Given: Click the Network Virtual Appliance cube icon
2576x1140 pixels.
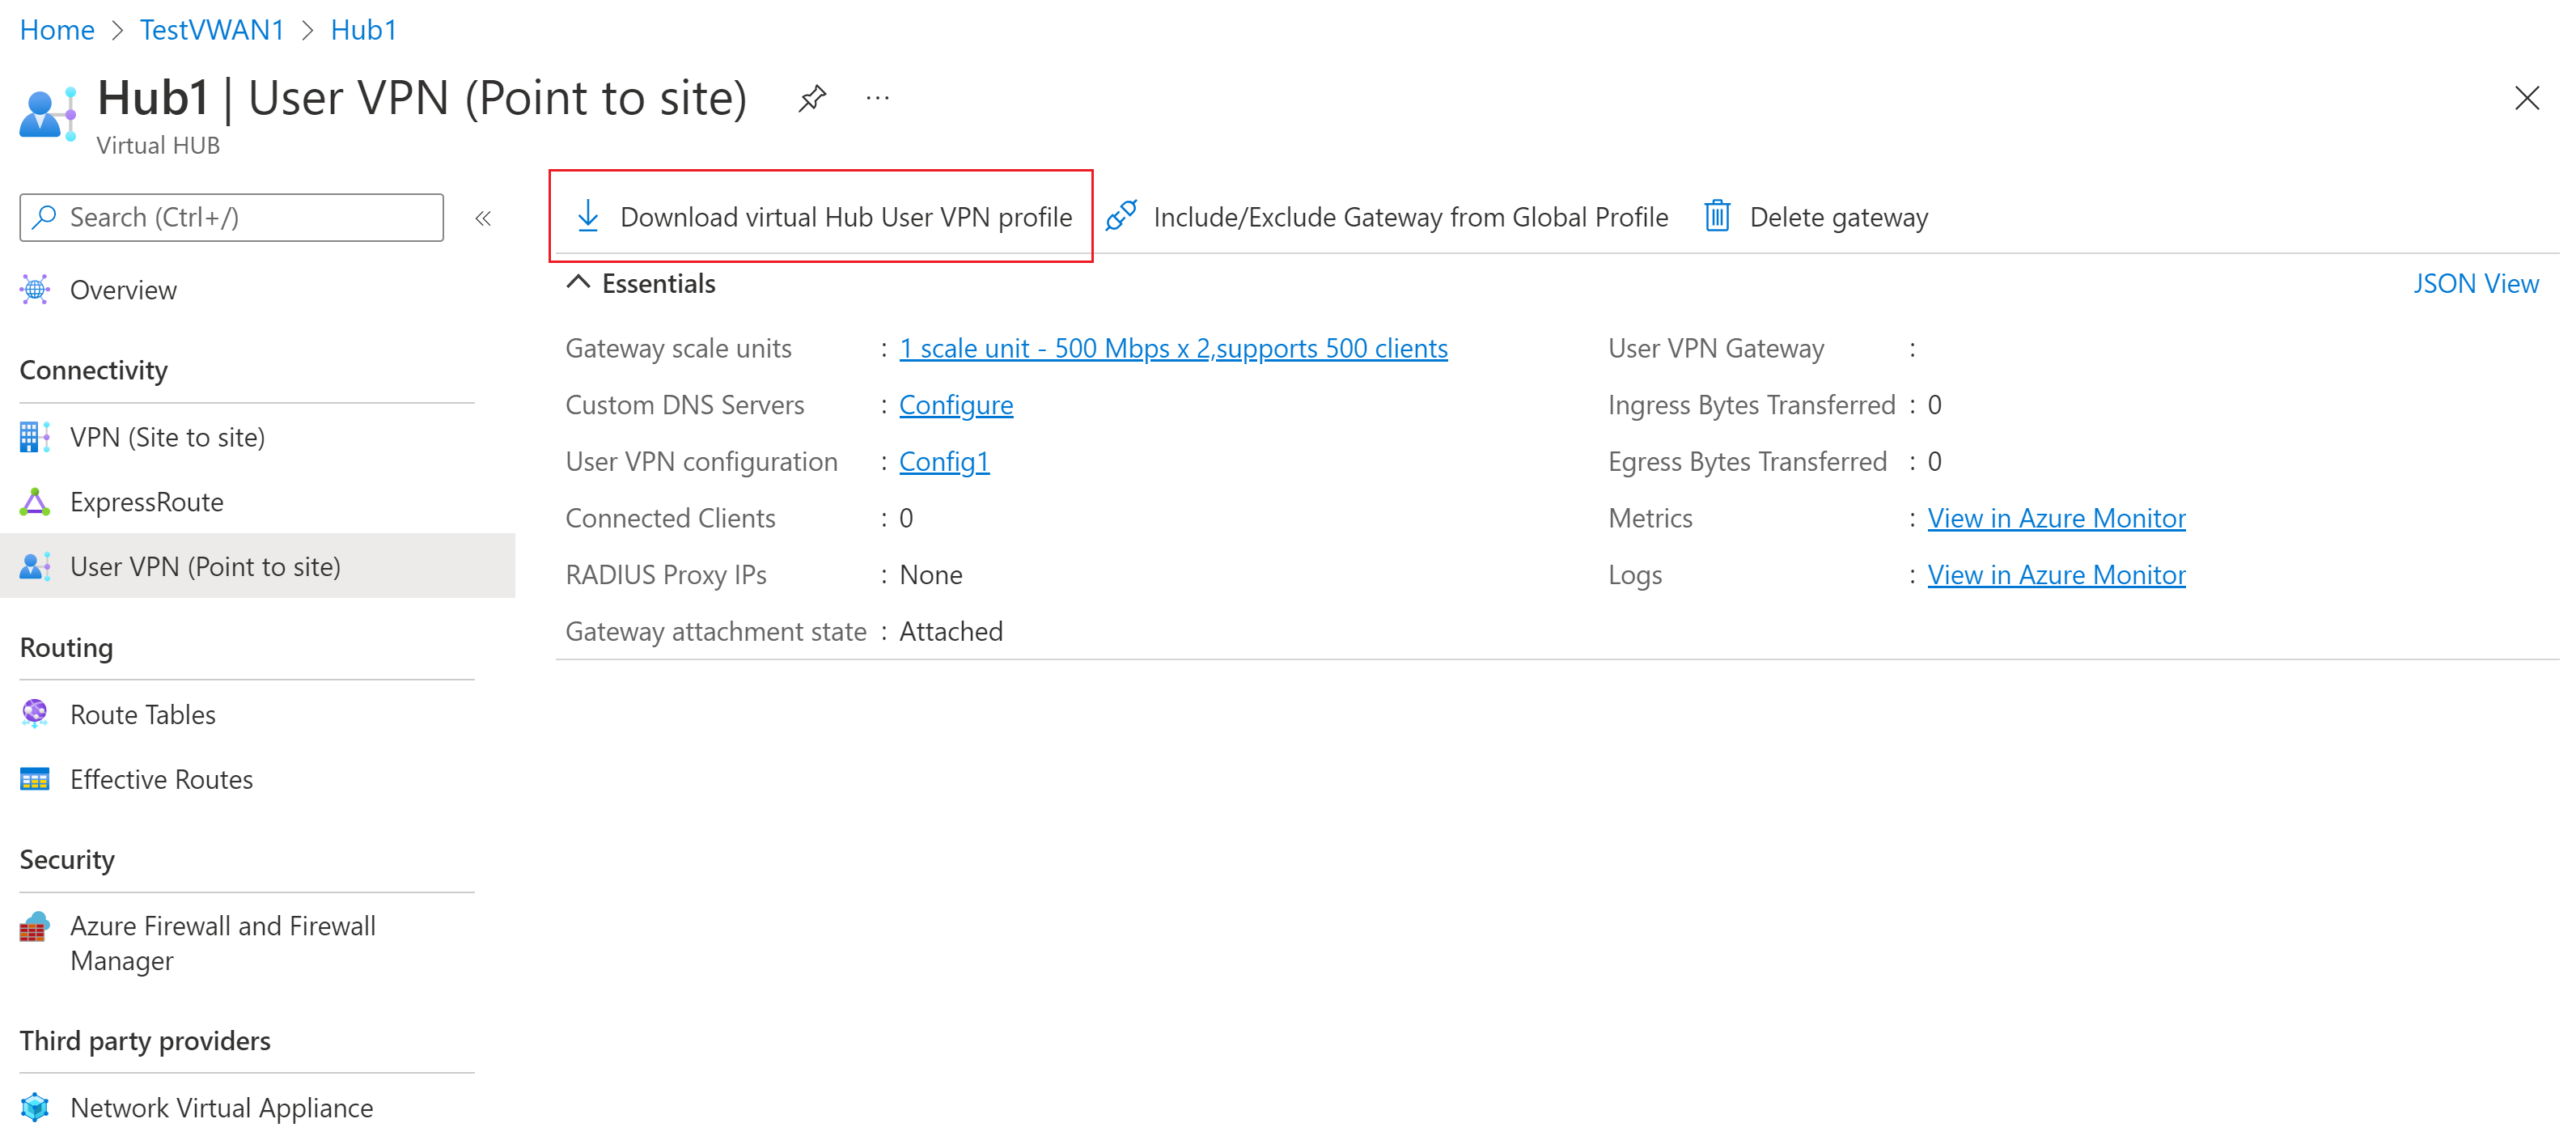Looking at the screenshot, I should 35,1107.
